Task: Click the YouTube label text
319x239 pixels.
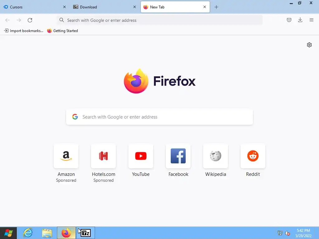Action: tap(141, 174)
